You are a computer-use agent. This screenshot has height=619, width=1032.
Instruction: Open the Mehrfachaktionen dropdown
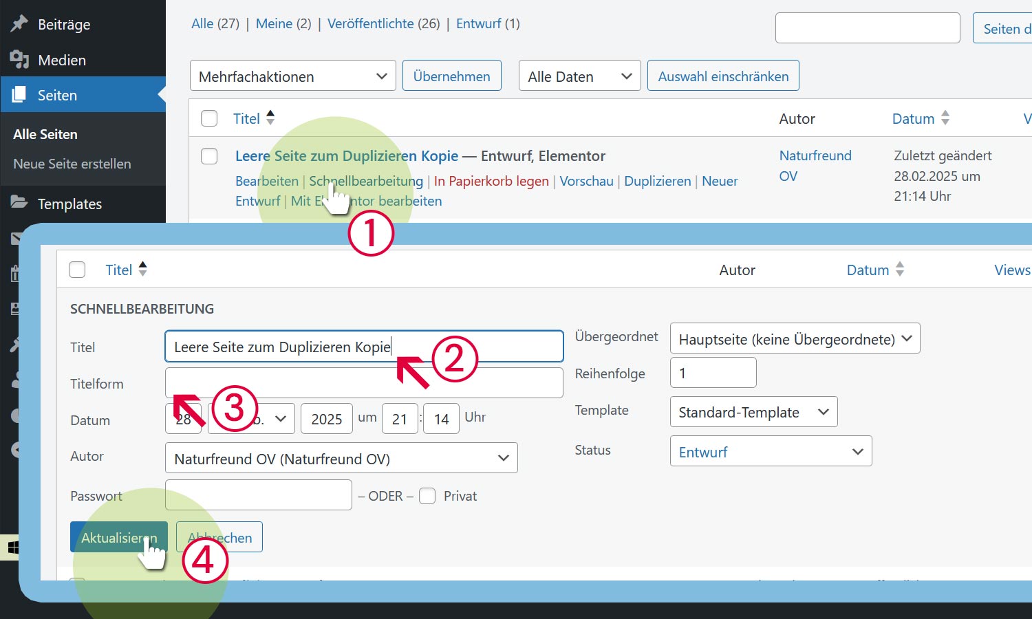pos(292,76)
